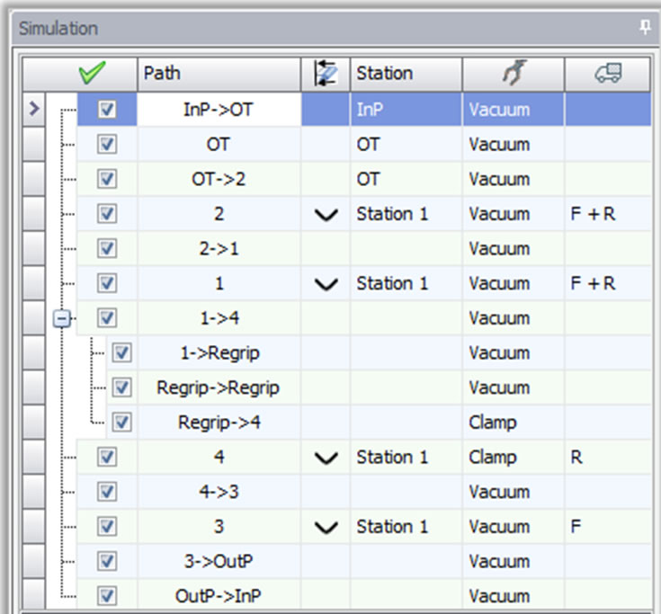Expand the chevron in path 2 row

click(327, 215)
